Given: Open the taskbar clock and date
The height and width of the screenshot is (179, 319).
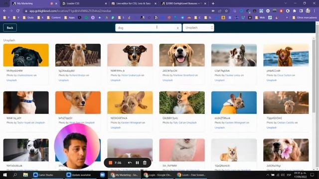Looking at the screenshot, I should coord(300,175).
